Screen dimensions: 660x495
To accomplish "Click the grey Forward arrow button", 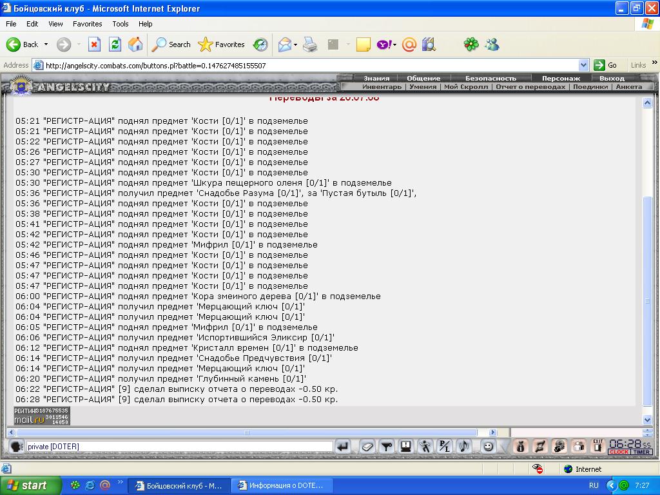I will [64, 44].
